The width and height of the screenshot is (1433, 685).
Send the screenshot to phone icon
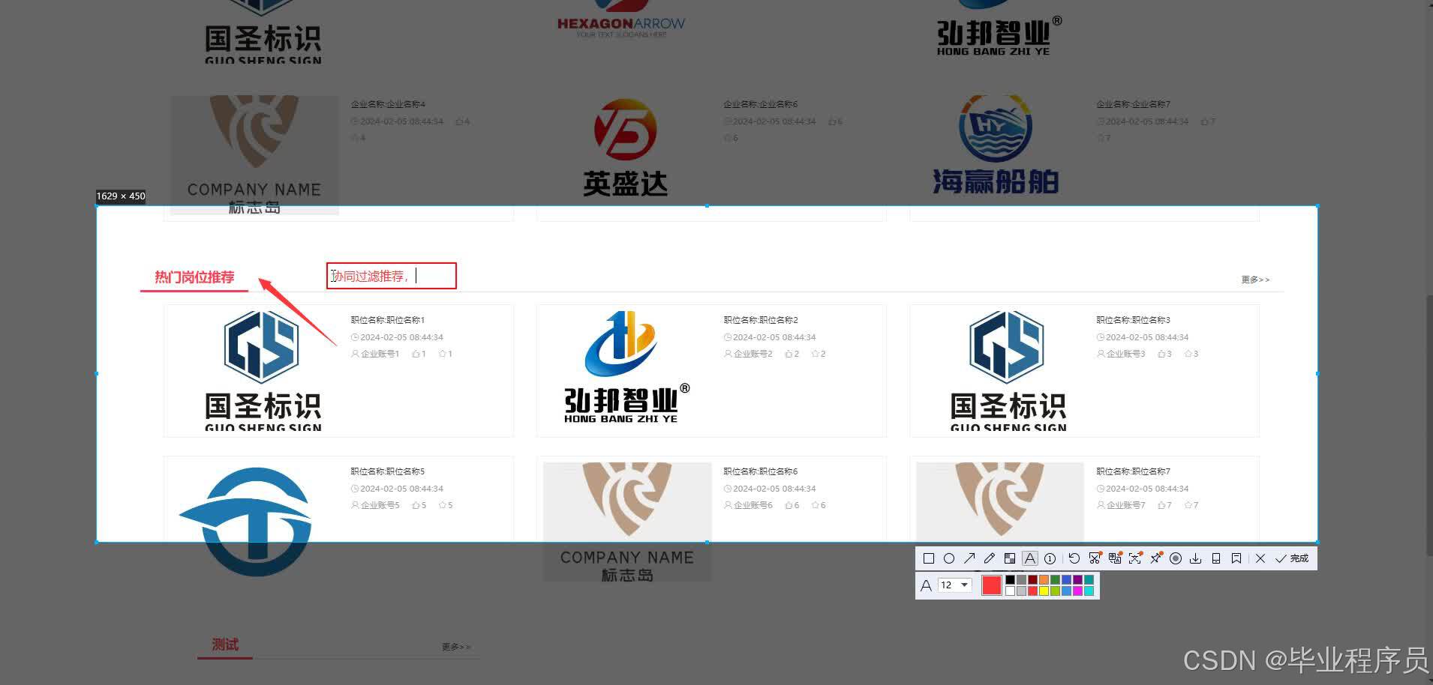click(1216, 558)
